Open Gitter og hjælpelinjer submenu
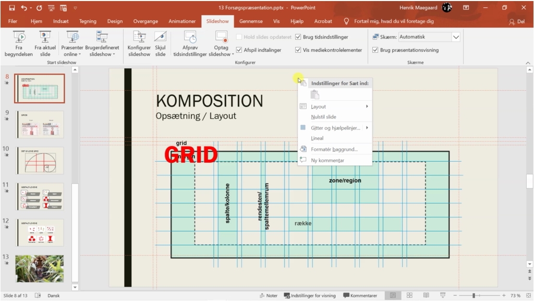This screenshot has height=301, width=534. click(335, 128)
